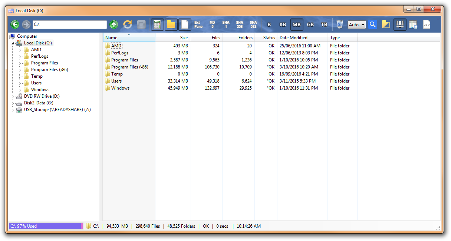The width and height of the screenshot is (451, 241).
Task: Sort by the Type column header
Action: pos(342,38)
